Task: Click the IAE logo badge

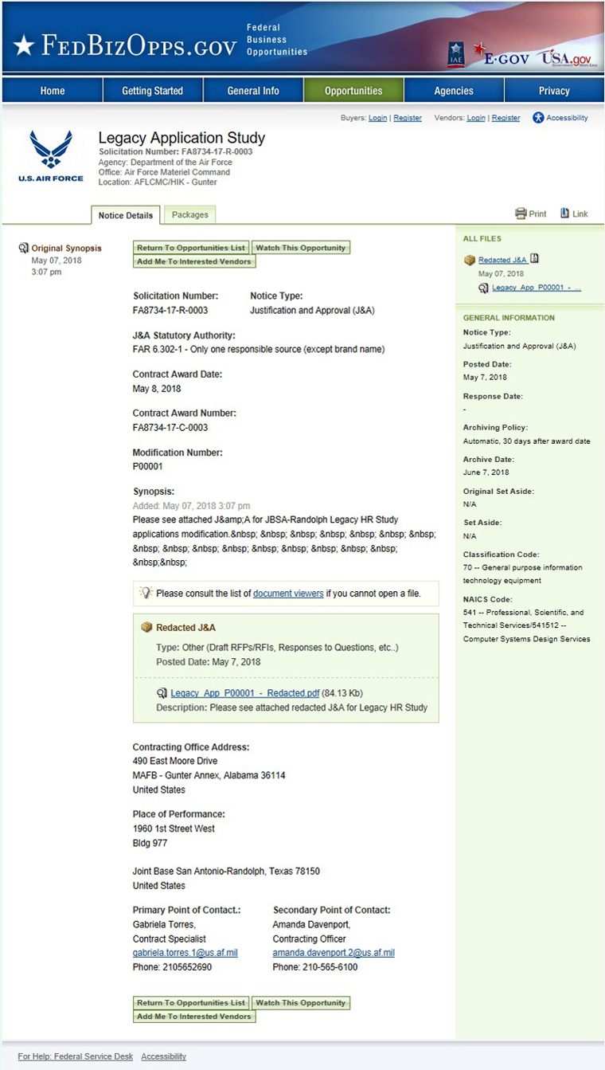Action: pyautogui.click(x=455, y=53)
